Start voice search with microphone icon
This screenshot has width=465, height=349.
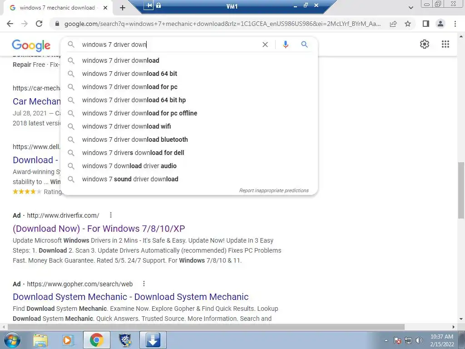[x=285, y=45]
